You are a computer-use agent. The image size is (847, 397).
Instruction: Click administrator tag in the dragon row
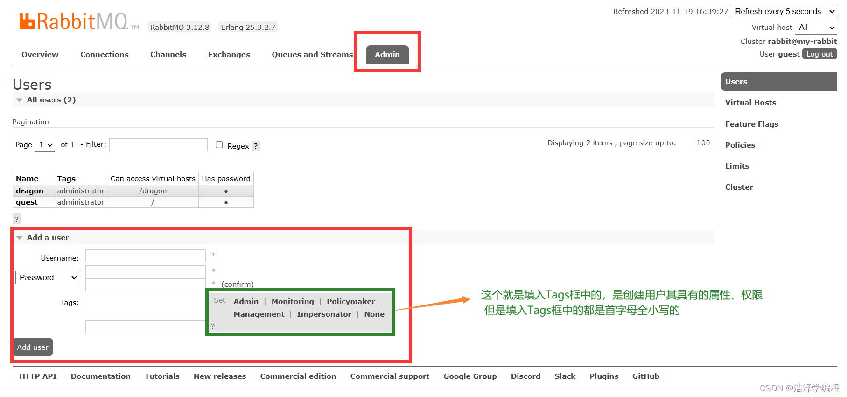(81, 191)
